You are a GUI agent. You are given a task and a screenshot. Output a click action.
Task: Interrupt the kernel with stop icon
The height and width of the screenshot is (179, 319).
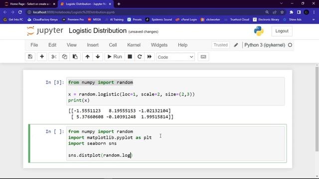point(130,57)
